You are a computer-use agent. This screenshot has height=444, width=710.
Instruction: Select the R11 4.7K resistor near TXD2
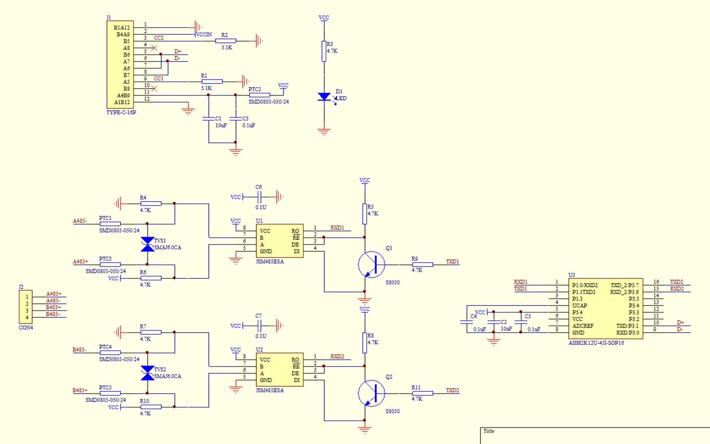click(x=422, y=394)
